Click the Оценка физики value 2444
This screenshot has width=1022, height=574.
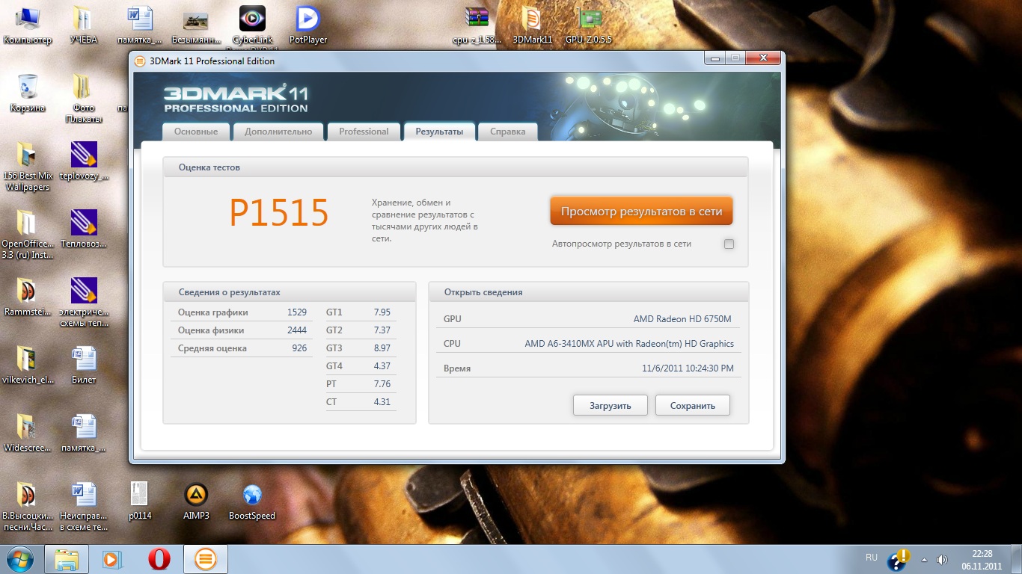point(297,330)
